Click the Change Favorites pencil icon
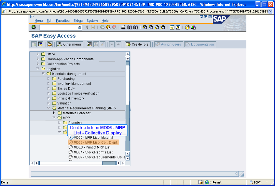 102,44
